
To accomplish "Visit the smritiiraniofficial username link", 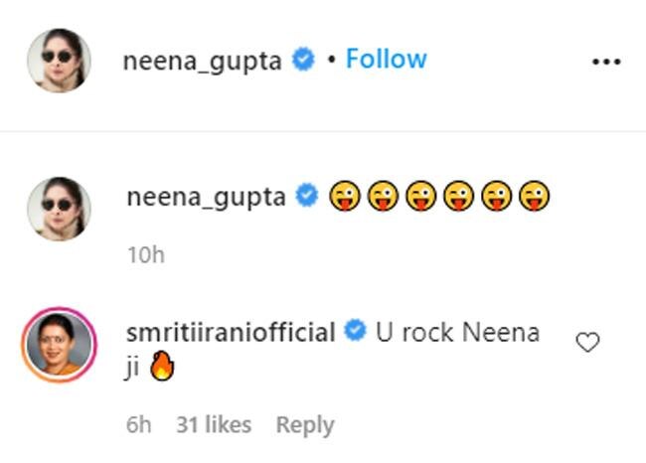I will click(231, 332).
